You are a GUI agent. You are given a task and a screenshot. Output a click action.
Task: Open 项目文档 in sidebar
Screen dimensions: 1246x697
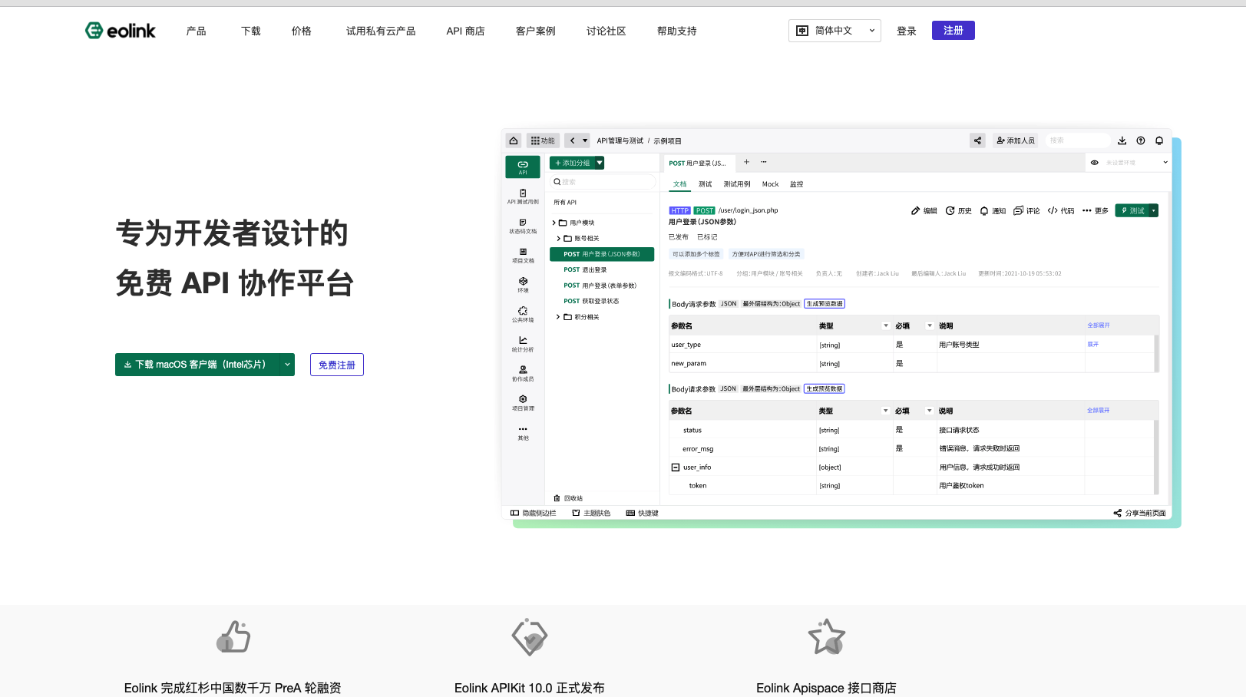523,256
